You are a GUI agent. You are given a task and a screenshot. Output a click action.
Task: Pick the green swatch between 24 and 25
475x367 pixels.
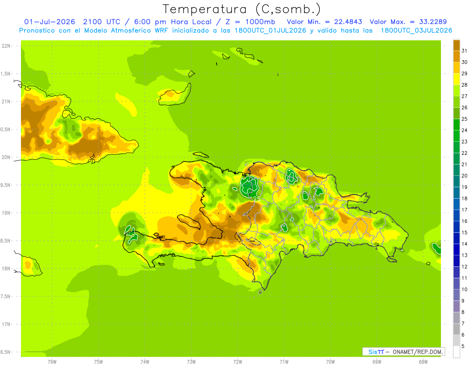tap(456, 125)
